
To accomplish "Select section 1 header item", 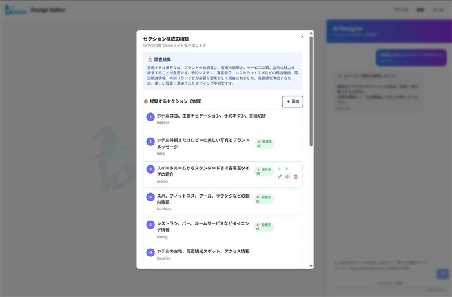I will [x=222, y=119].
